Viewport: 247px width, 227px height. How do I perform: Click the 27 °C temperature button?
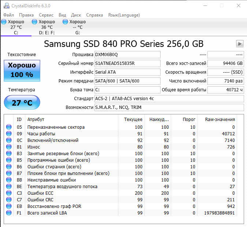[22, 103]
